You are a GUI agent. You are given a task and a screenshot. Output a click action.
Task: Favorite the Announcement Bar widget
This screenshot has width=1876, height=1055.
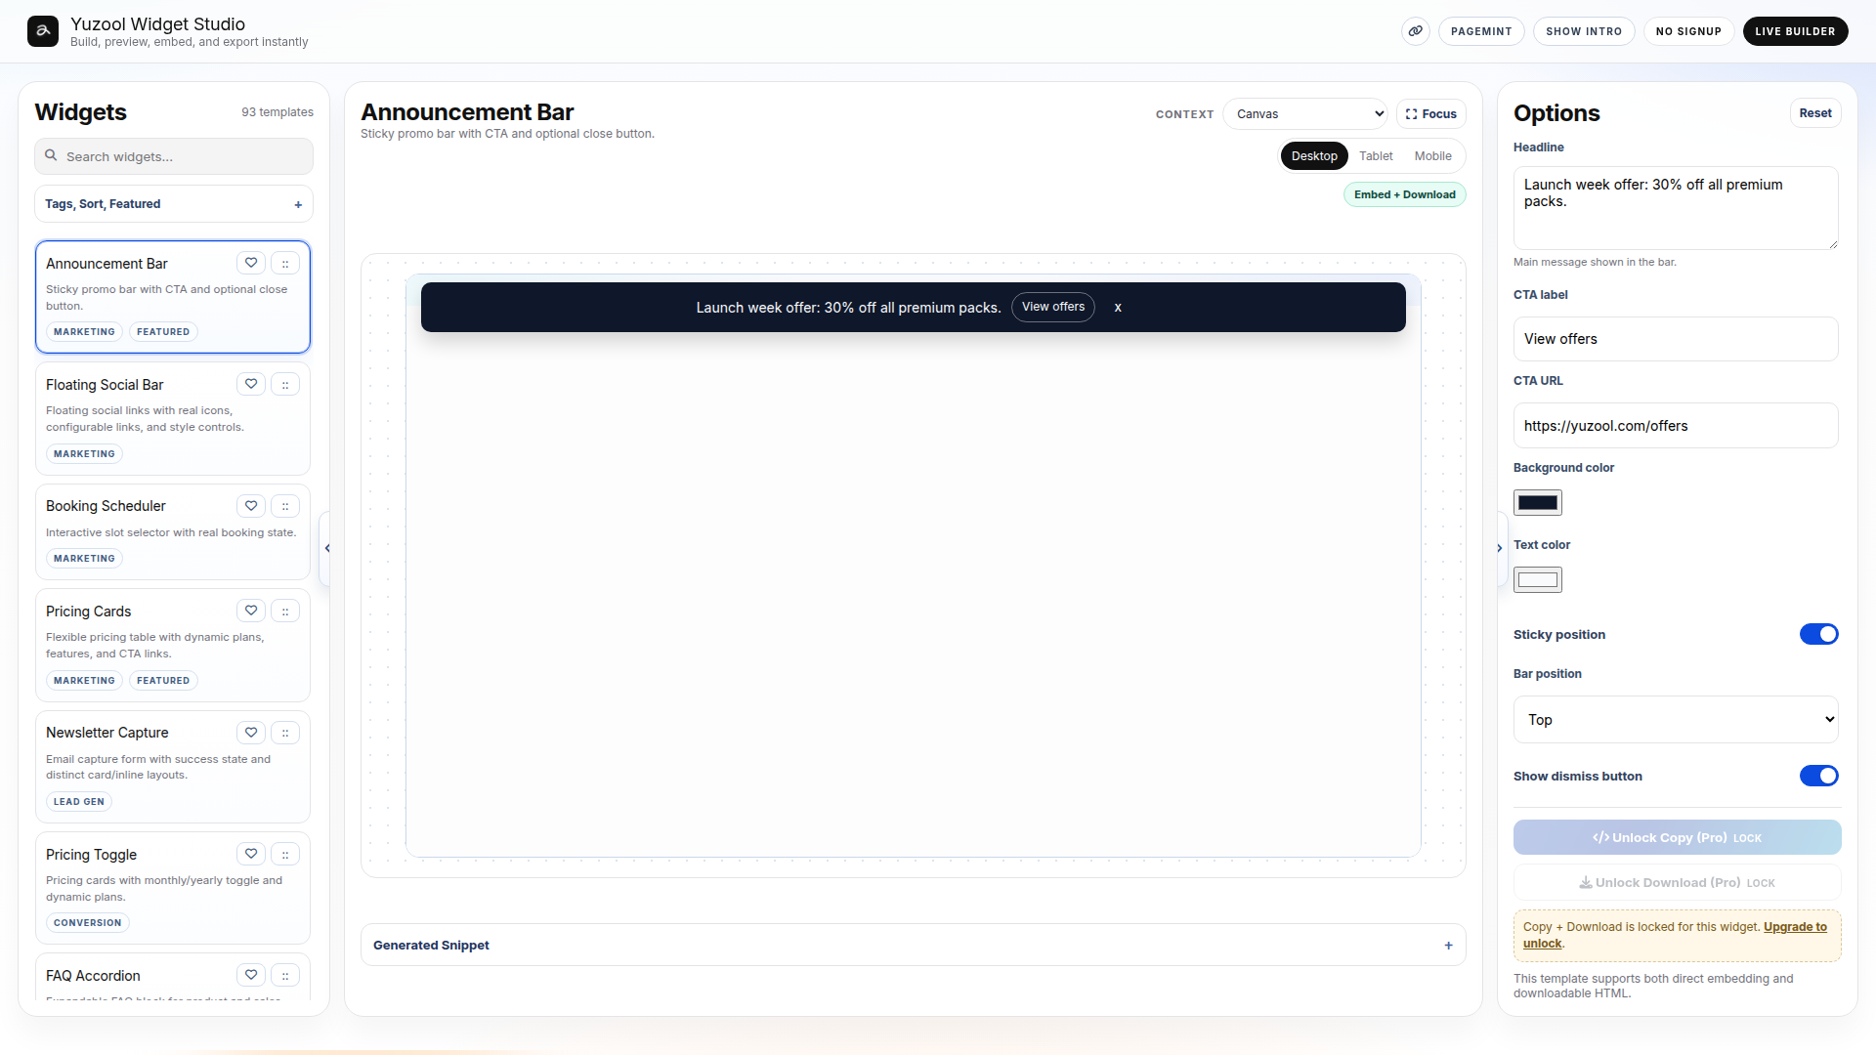251,263
